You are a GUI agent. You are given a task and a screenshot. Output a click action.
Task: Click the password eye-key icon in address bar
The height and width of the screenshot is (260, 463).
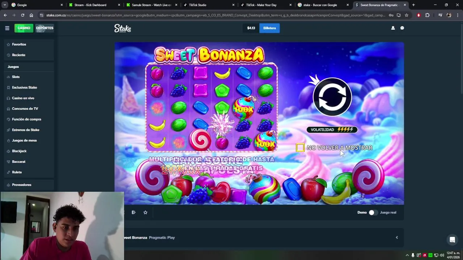pos(391,15)
